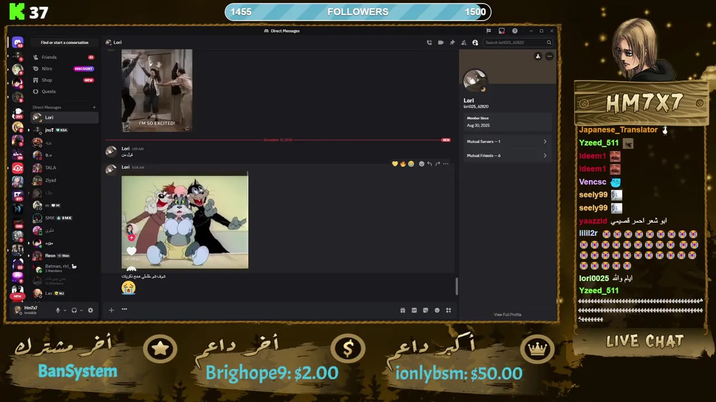Open sticker picker in message bar
716x402 pixels.
point(426,310)
